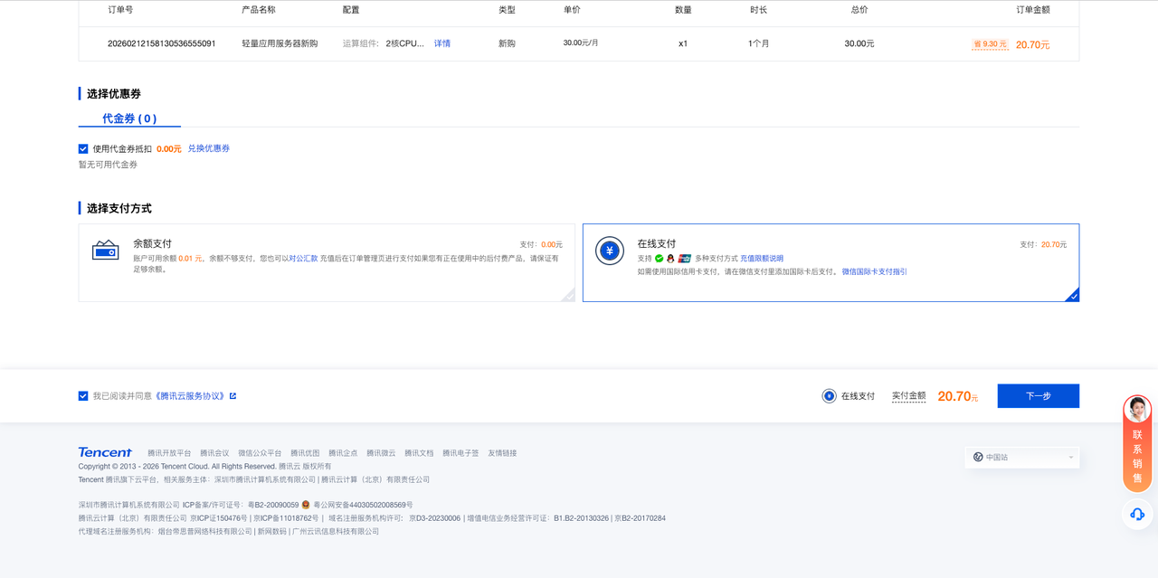1158x578 pixels.
Task: Click the WeChat Pay green icon
Action: click(660, 259)
